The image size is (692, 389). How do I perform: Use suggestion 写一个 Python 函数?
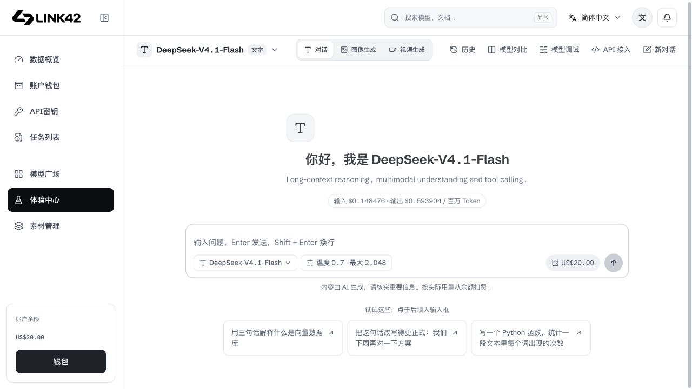point(531,338)
